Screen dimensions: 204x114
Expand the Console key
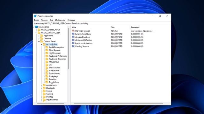39,39
